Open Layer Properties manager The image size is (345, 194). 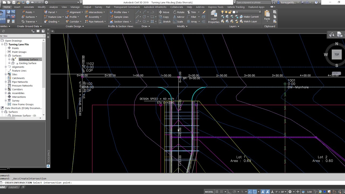point(214,17)
